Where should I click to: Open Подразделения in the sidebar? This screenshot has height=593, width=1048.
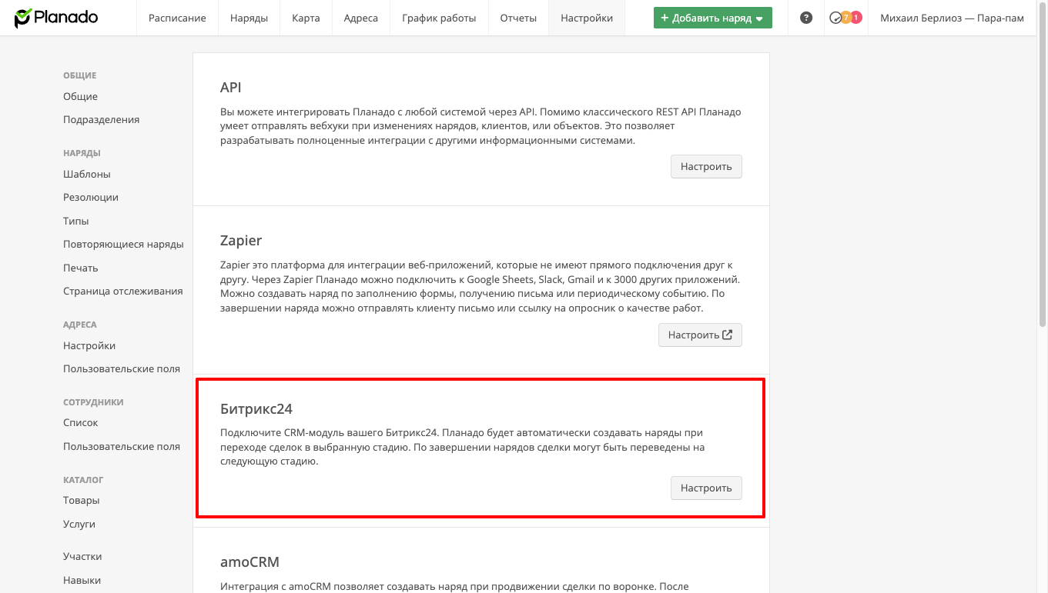tap(101, 119)
